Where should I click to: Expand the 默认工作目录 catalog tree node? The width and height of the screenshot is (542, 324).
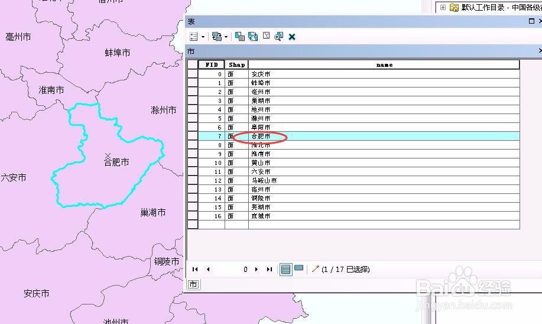443,7
